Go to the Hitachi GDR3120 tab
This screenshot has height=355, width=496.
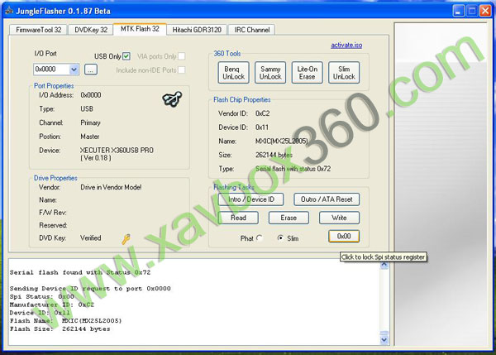197,30
